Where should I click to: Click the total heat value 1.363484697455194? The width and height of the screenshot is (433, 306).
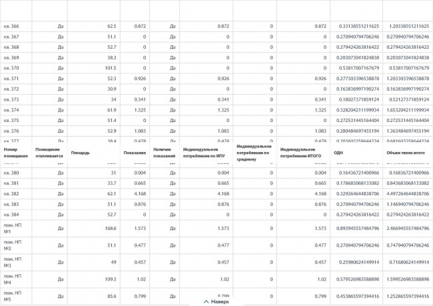pos(408,131)
